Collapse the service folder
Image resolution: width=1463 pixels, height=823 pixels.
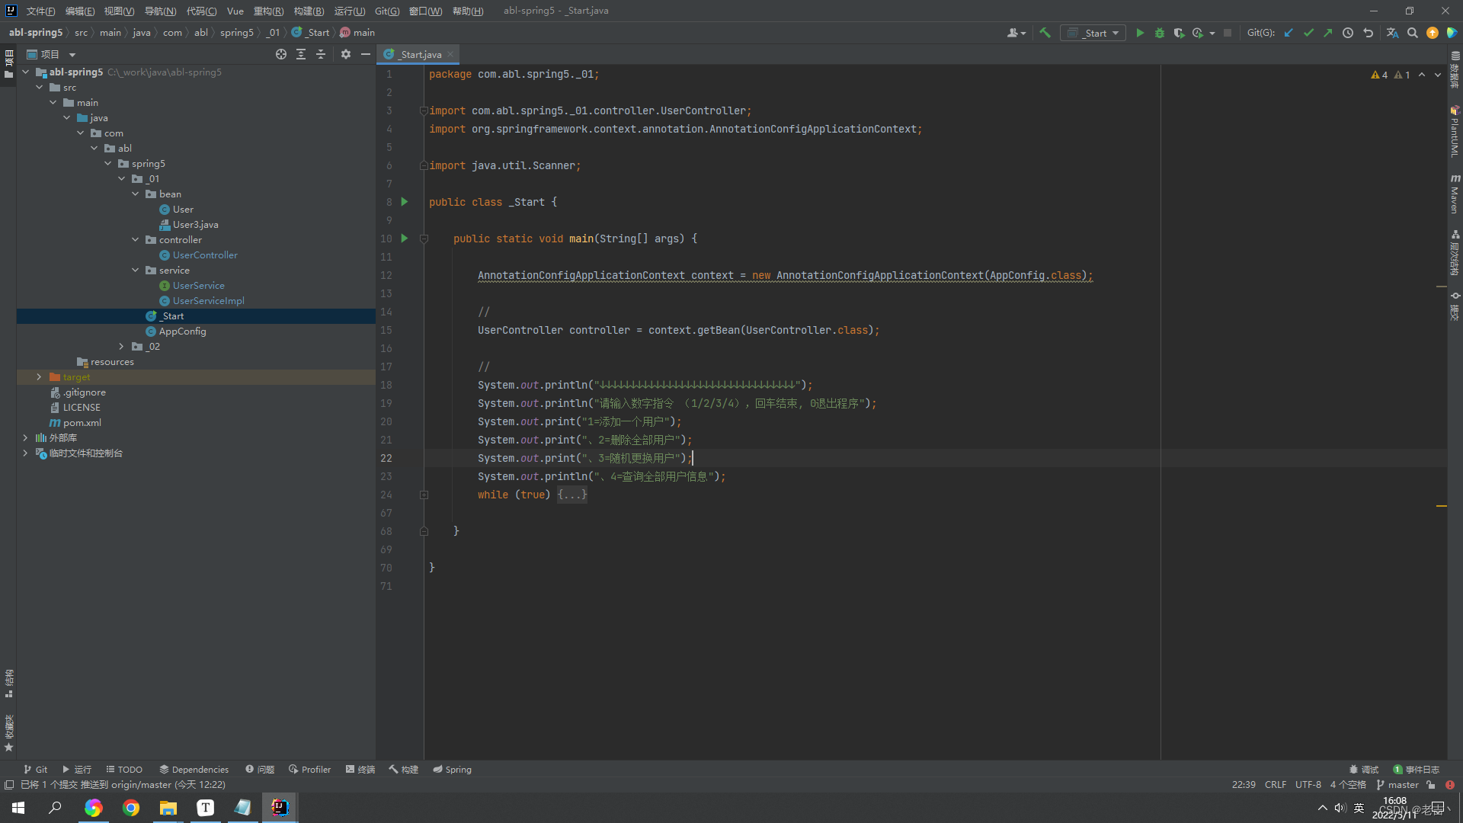pos(136,271)
